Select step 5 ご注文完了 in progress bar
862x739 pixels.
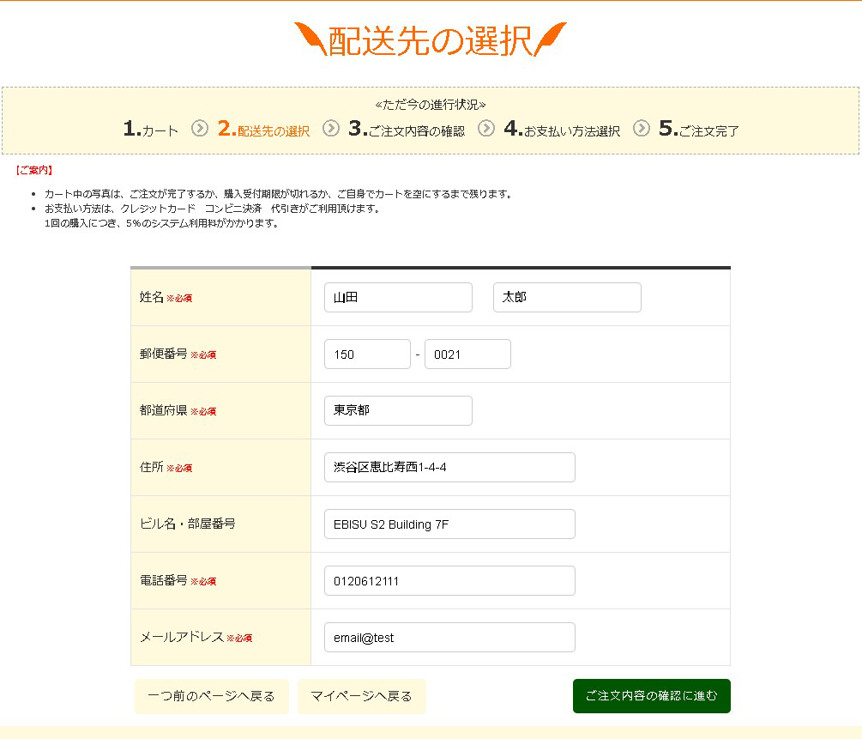[699, 130]
